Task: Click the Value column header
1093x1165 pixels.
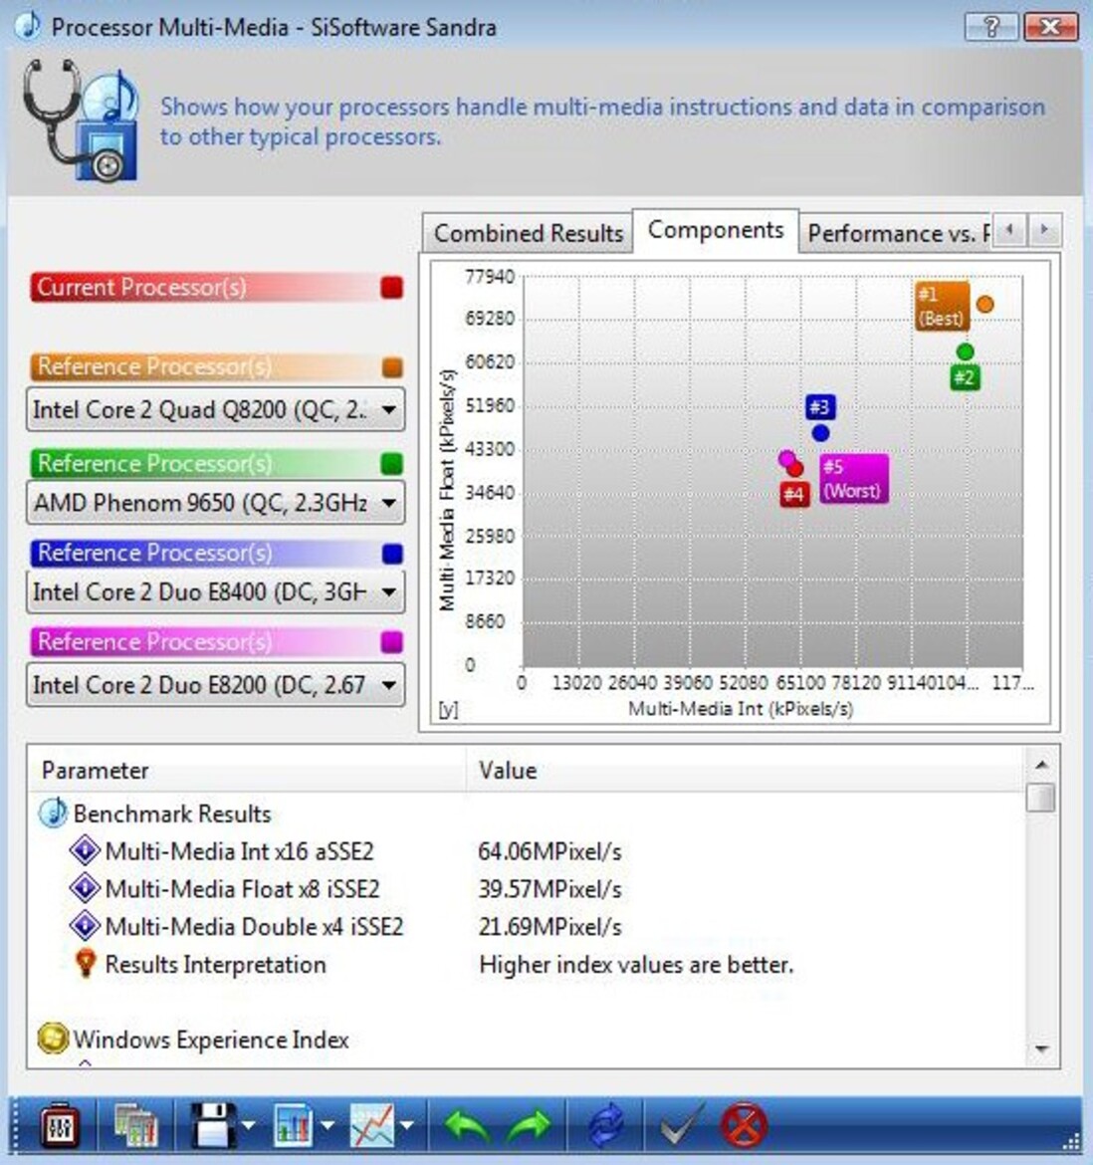Action: 745,771
